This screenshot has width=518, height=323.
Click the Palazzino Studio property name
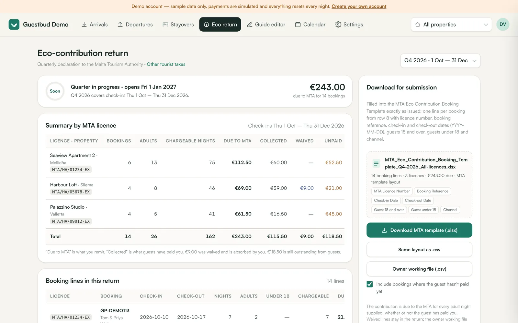pos(67,207)
